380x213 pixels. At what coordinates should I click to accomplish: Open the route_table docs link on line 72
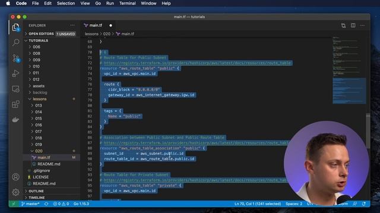pos(197,63)
